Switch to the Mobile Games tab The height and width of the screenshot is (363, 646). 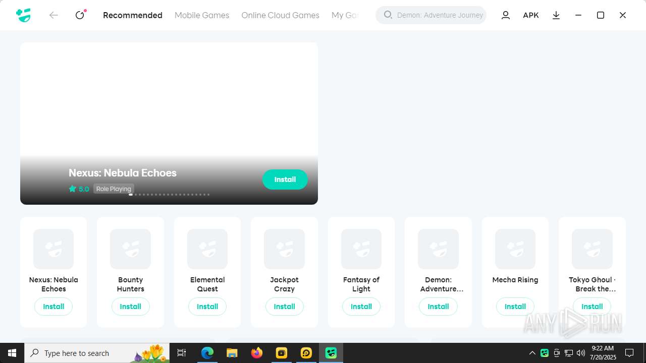pyautogui.click(x=202, y=15)
